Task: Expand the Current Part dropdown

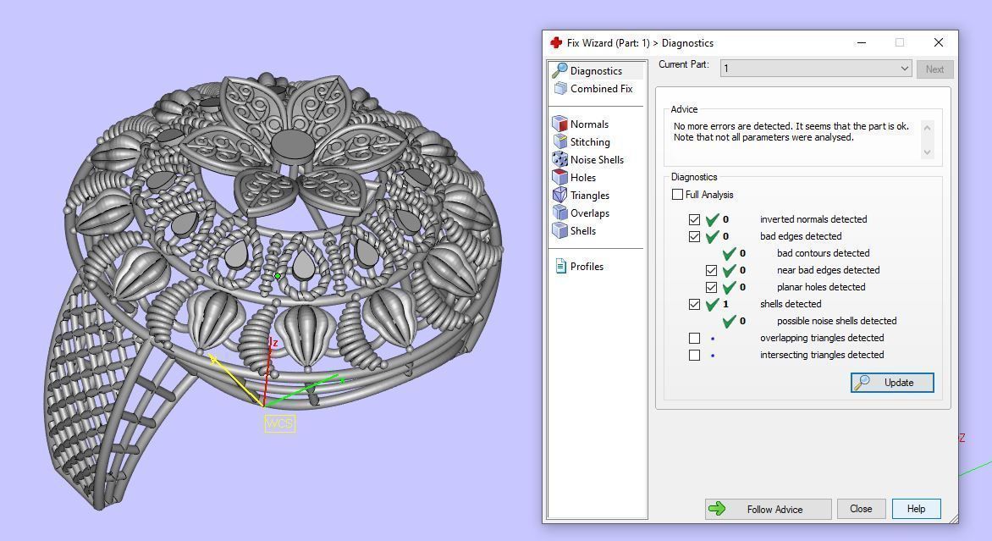Action: click(x=904, y=69)
